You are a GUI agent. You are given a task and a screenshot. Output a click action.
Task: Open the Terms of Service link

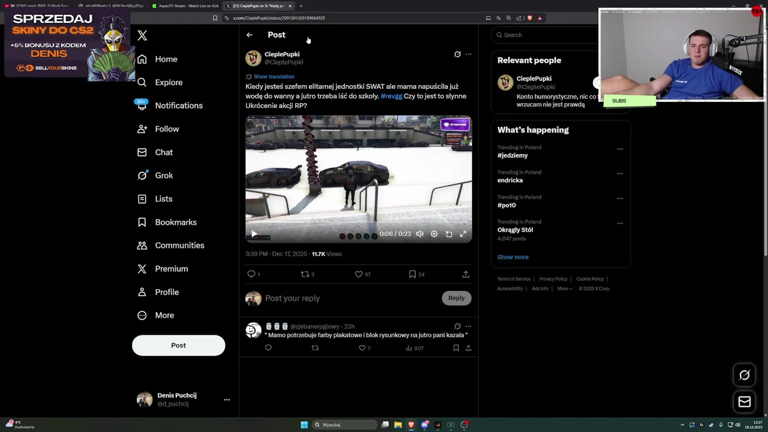[x=514, y=279]
